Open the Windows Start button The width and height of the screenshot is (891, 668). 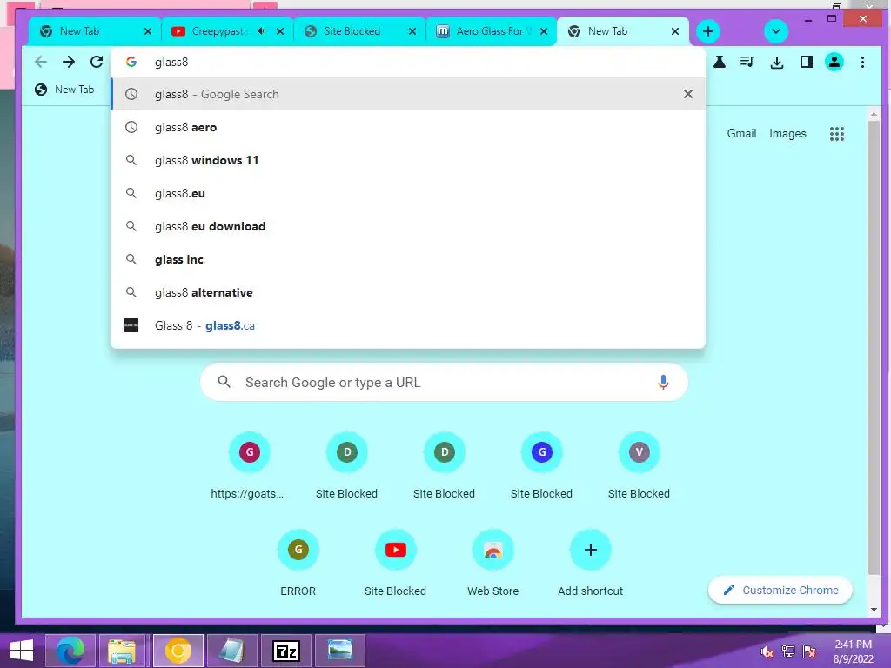point(22,651)
